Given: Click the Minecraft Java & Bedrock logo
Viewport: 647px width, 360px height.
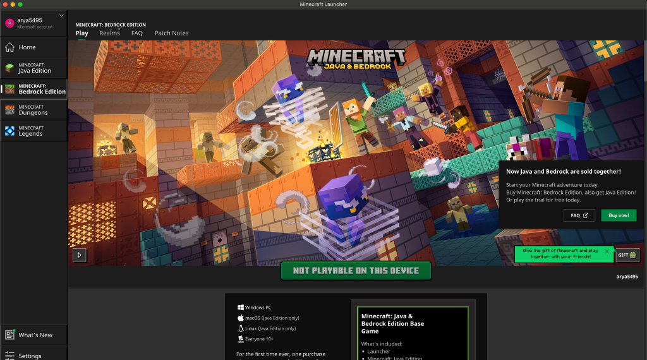Looking at the screenshot, I should click(356, 60).
